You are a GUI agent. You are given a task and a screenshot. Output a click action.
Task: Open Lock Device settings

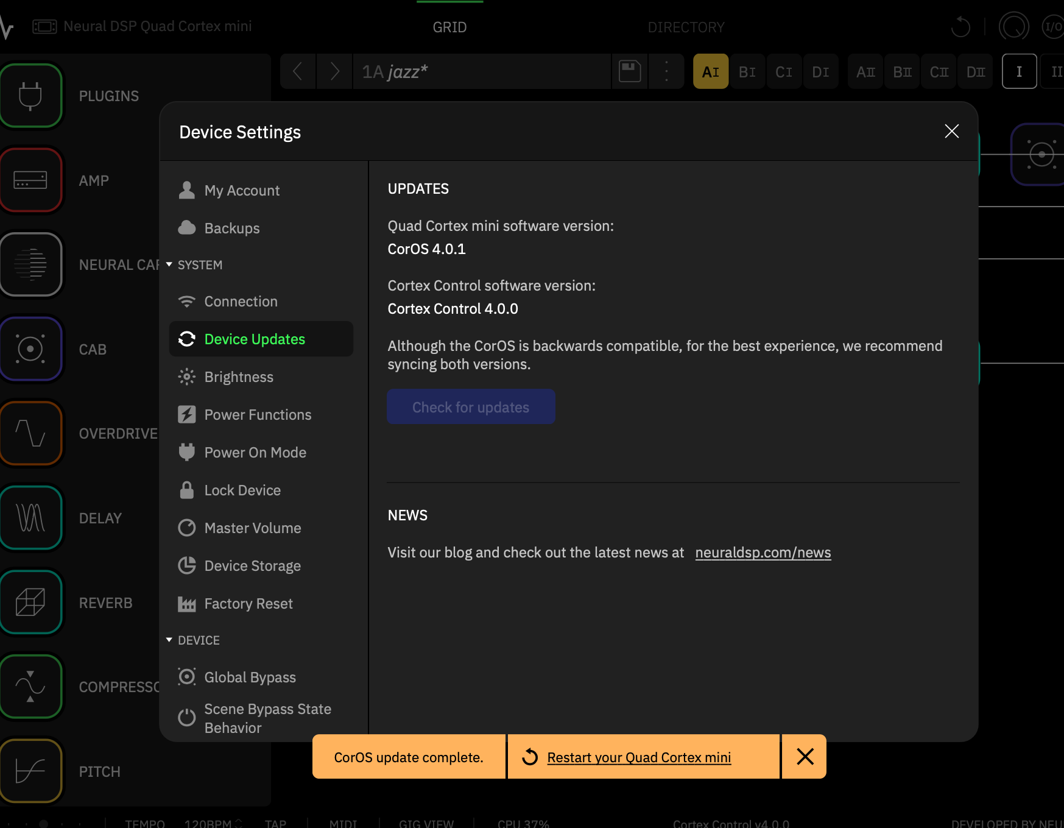coord(261,490)
